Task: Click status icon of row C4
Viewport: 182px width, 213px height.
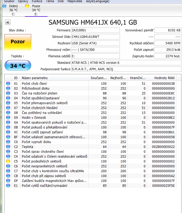Action: tap(8, 156)
